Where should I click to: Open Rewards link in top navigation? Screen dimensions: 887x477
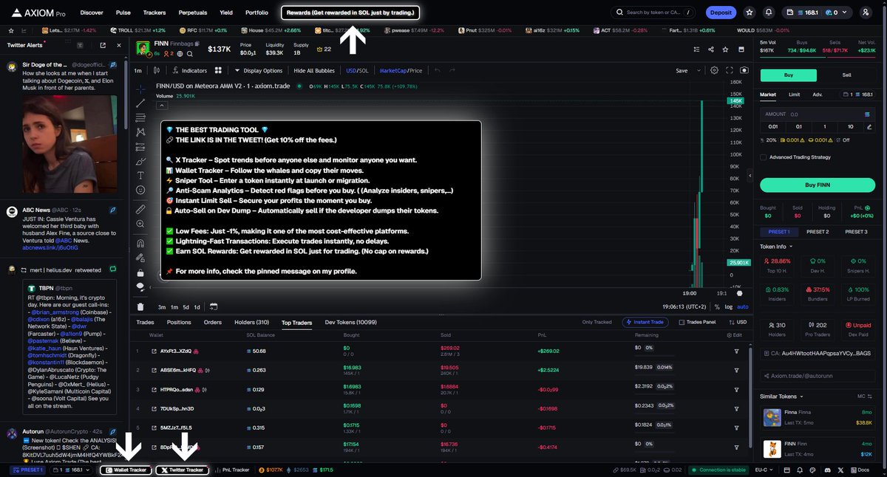click(x=351, y=13)
